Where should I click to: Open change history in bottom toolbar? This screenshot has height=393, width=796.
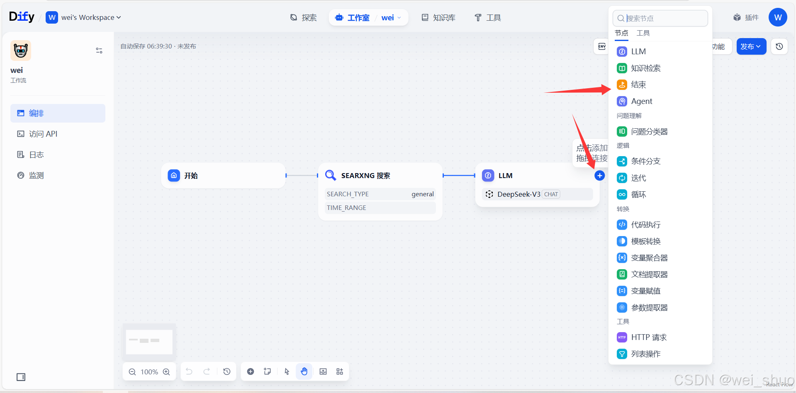(x=226, y=371)
